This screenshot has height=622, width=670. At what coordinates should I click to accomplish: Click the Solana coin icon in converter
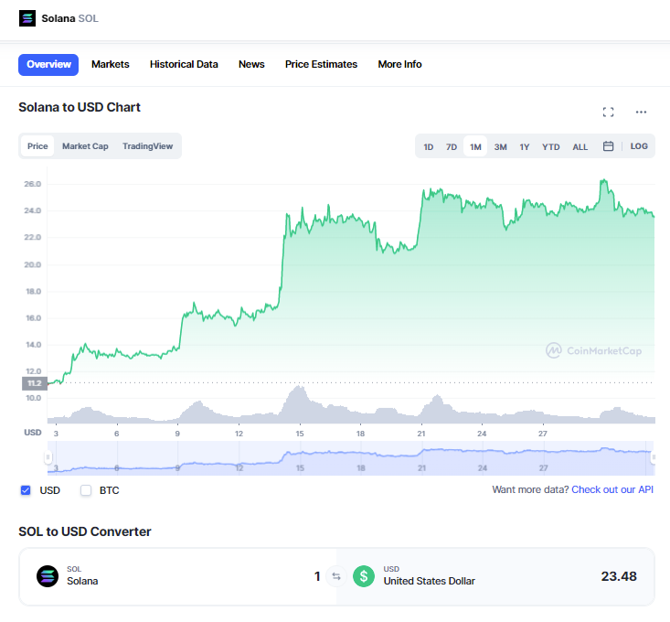point(48,576)
